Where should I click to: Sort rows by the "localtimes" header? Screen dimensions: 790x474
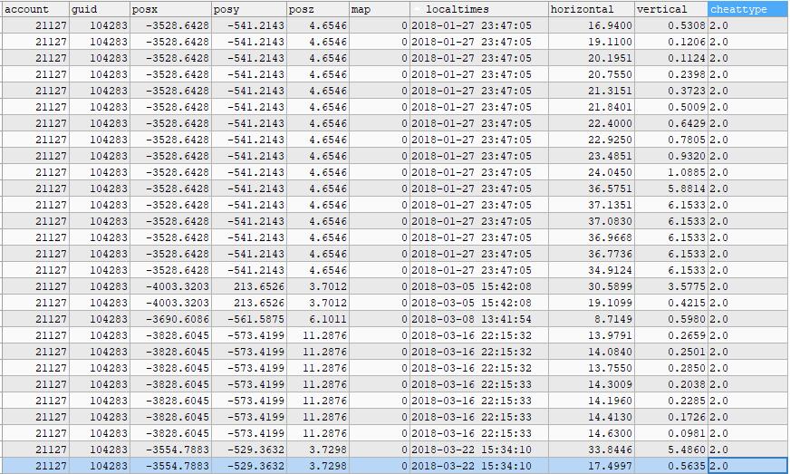click(x=478, y=9)
